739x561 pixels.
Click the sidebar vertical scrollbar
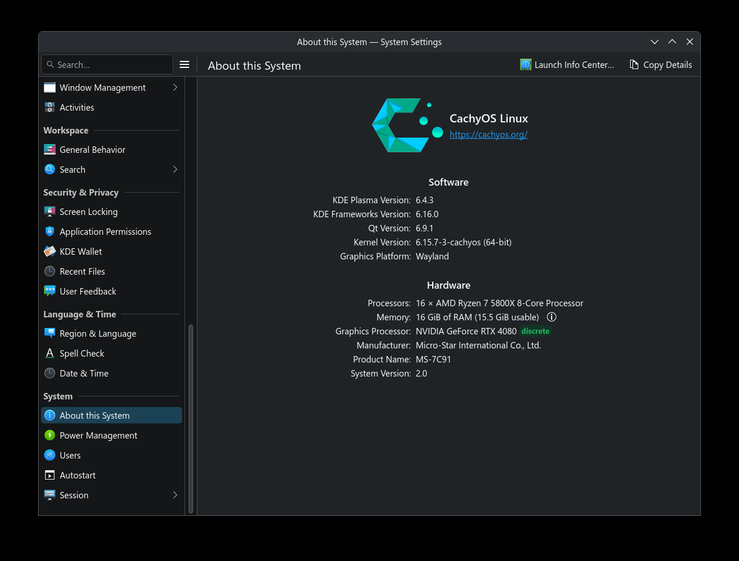191,419
